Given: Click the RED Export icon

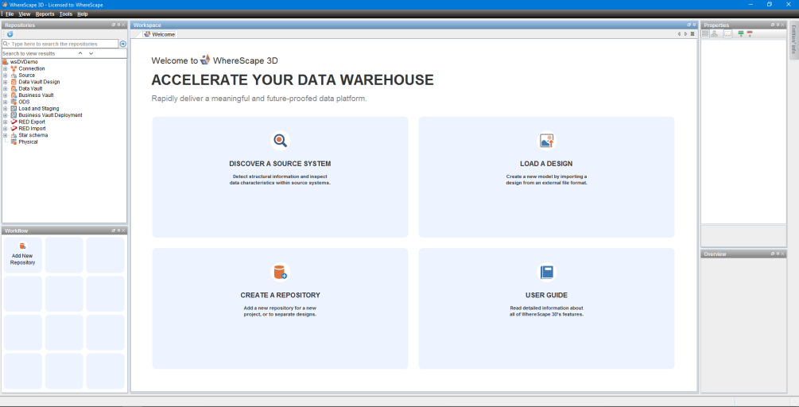Looking at the screenshot, I should [x=14, y=122].
